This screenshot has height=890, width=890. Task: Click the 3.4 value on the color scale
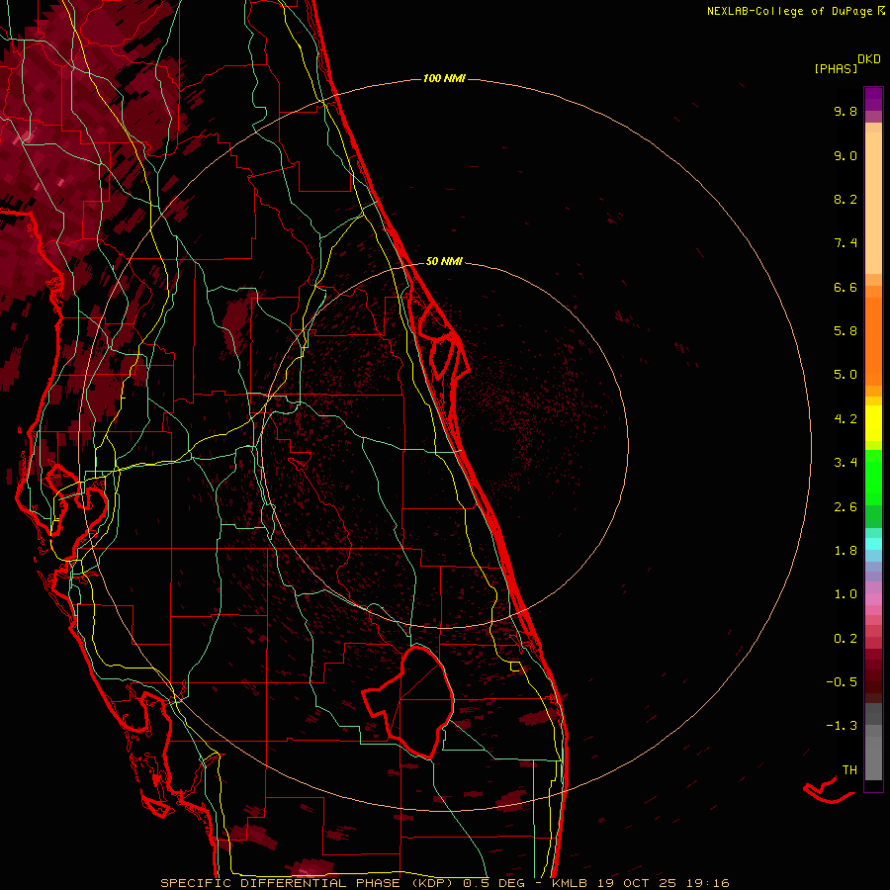(x=845, y=463)
